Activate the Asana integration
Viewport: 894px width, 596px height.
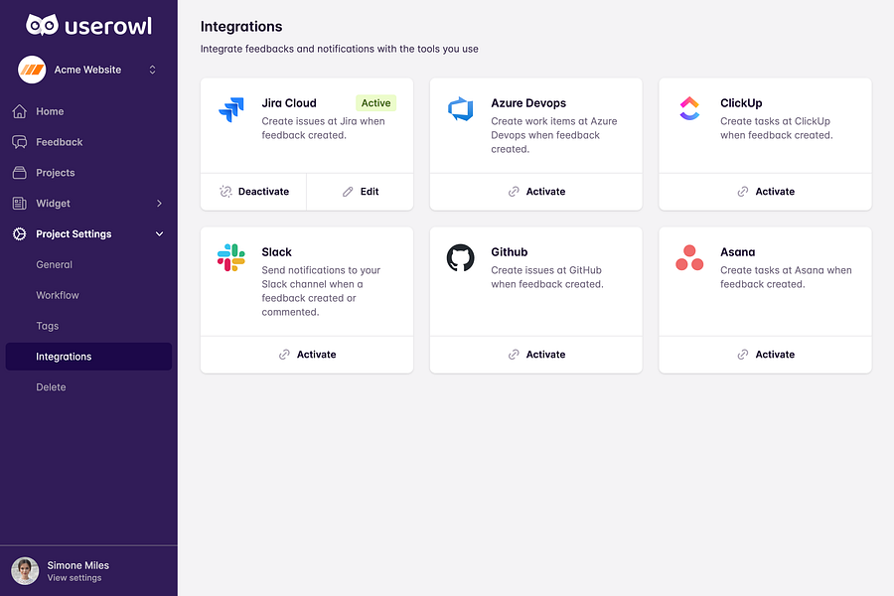[765, 355]
